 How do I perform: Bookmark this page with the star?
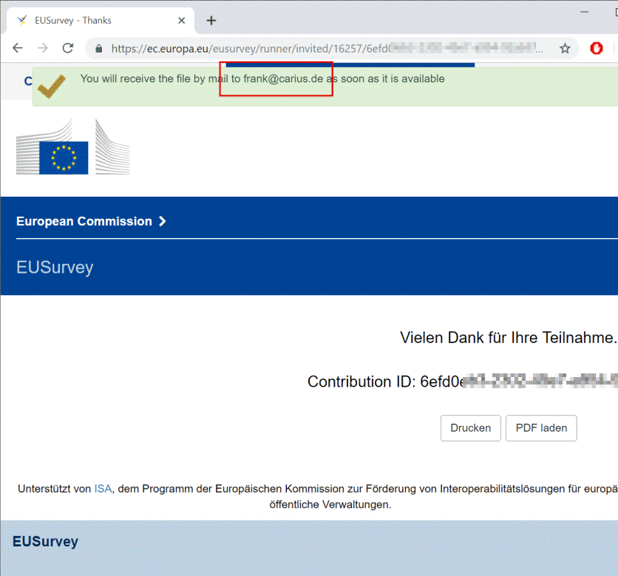pyautogui.click(x=565, y=49)
